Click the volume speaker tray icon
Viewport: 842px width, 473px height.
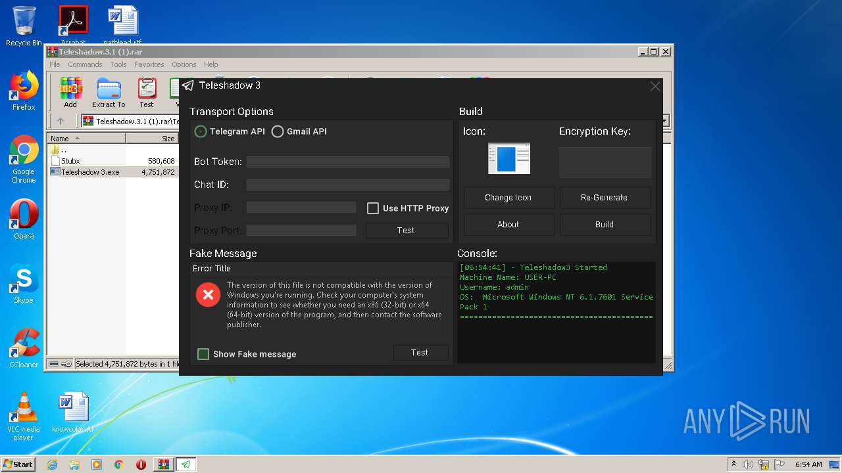[x=747, y=464]
